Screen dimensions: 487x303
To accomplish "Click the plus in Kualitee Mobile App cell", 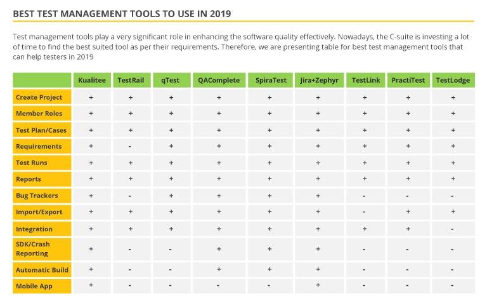I will click(x=91, y=285).
